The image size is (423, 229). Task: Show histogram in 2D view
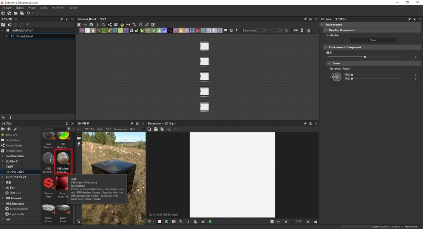(195, 222)
